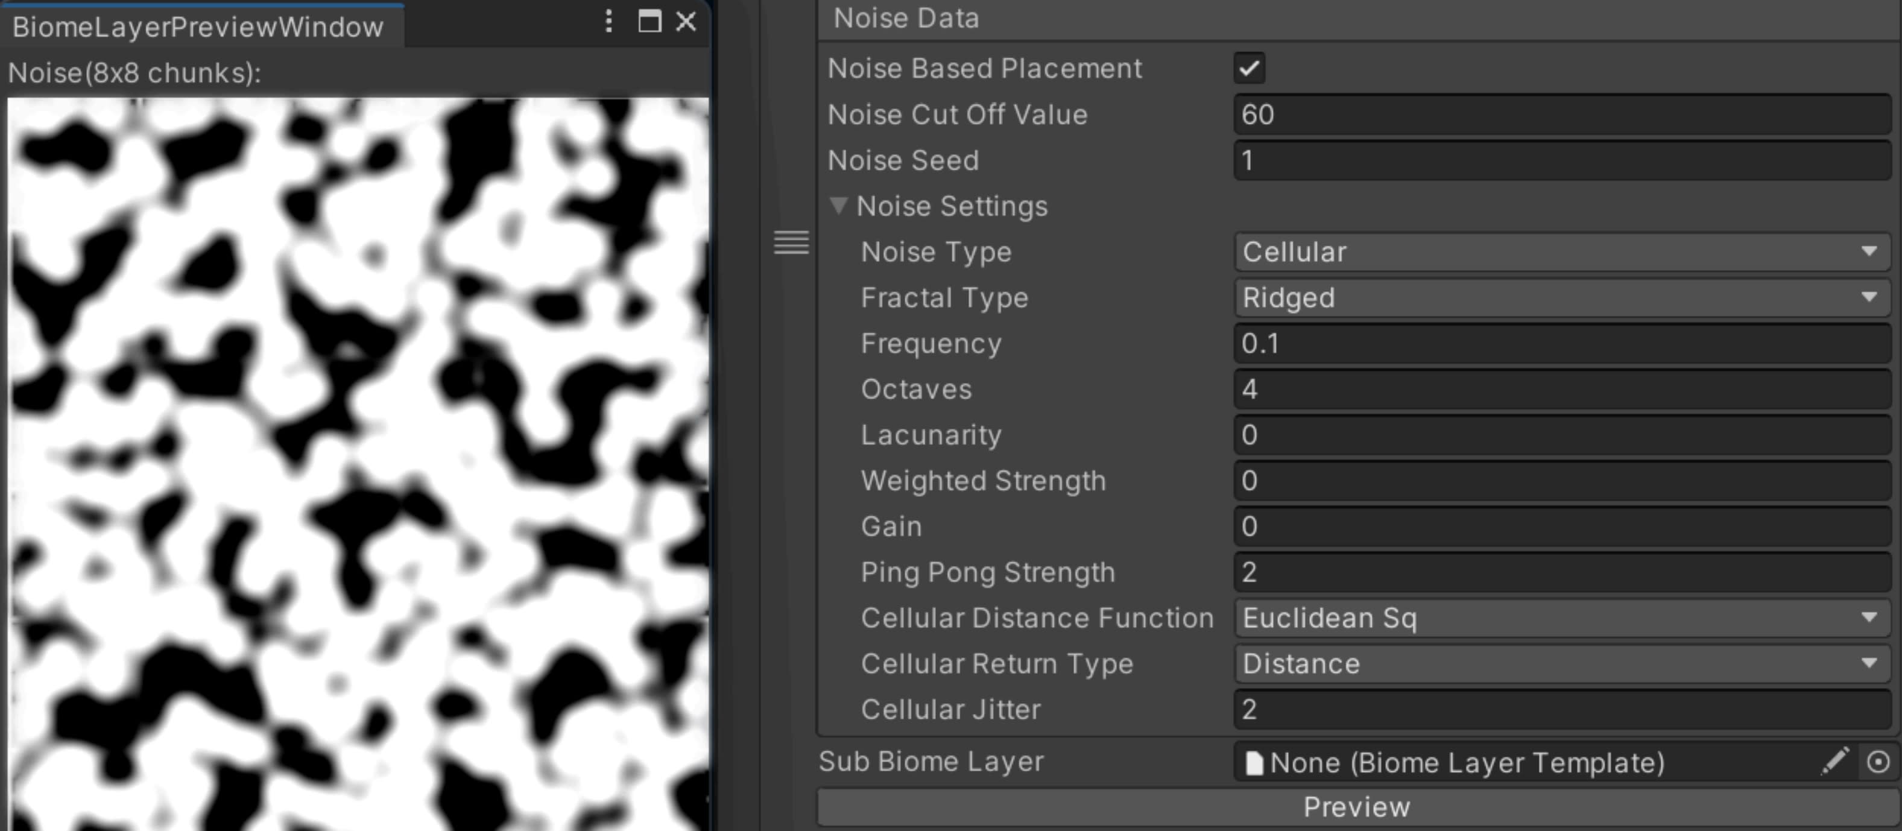Open the Noise Type dropdown
Image resolution: width=1902 pixels, height=831 pixels.
[1561, 252]
